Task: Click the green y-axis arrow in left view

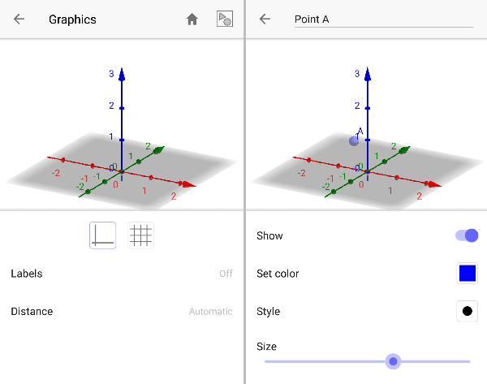Action: tap(160, 149)
